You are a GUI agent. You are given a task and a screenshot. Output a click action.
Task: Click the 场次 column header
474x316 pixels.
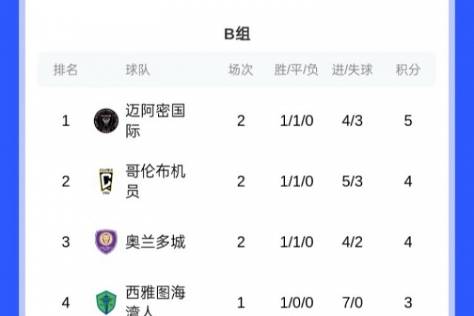(241, 70)
